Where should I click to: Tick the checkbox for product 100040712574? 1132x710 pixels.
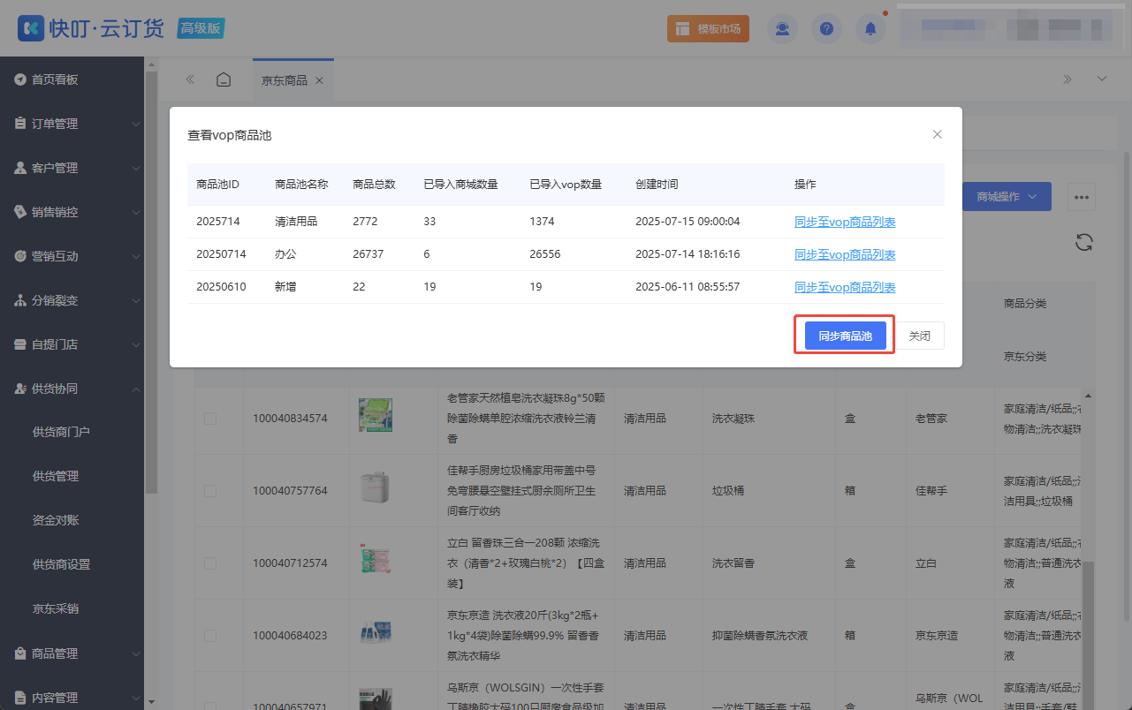210,563
